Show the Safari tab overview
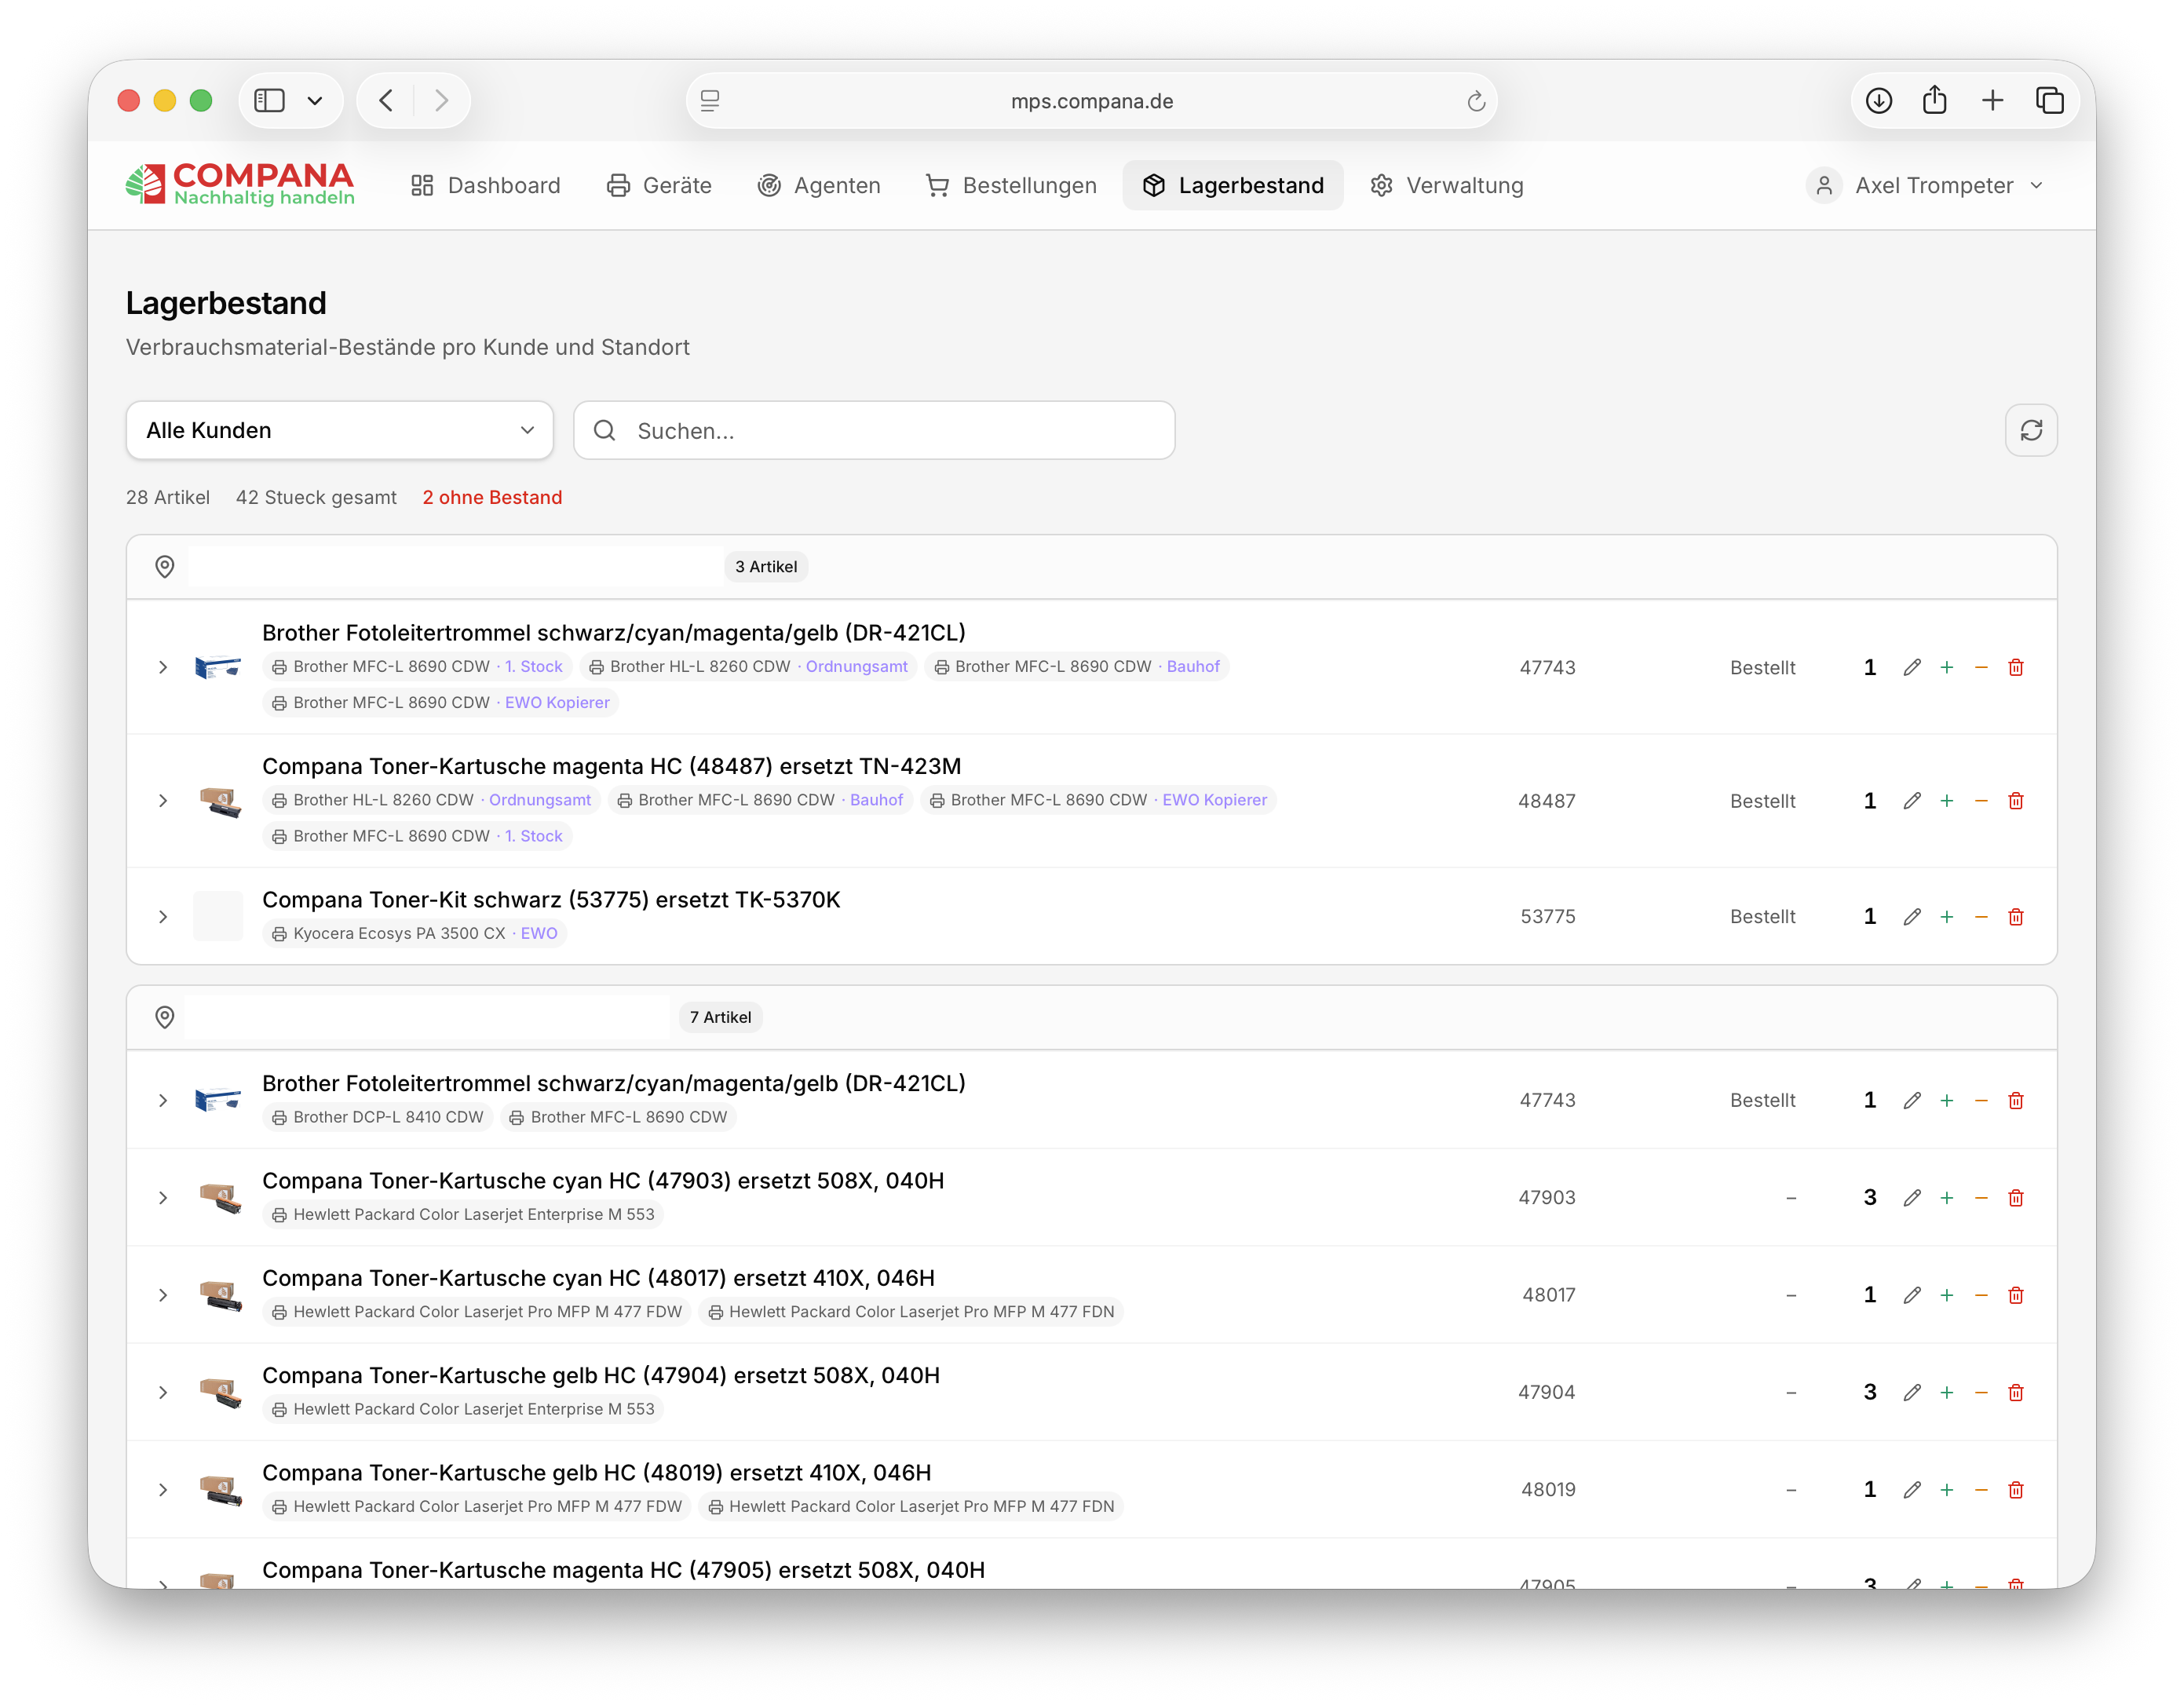Viewport: 2184px width, 1705px height. [2049, 101]
